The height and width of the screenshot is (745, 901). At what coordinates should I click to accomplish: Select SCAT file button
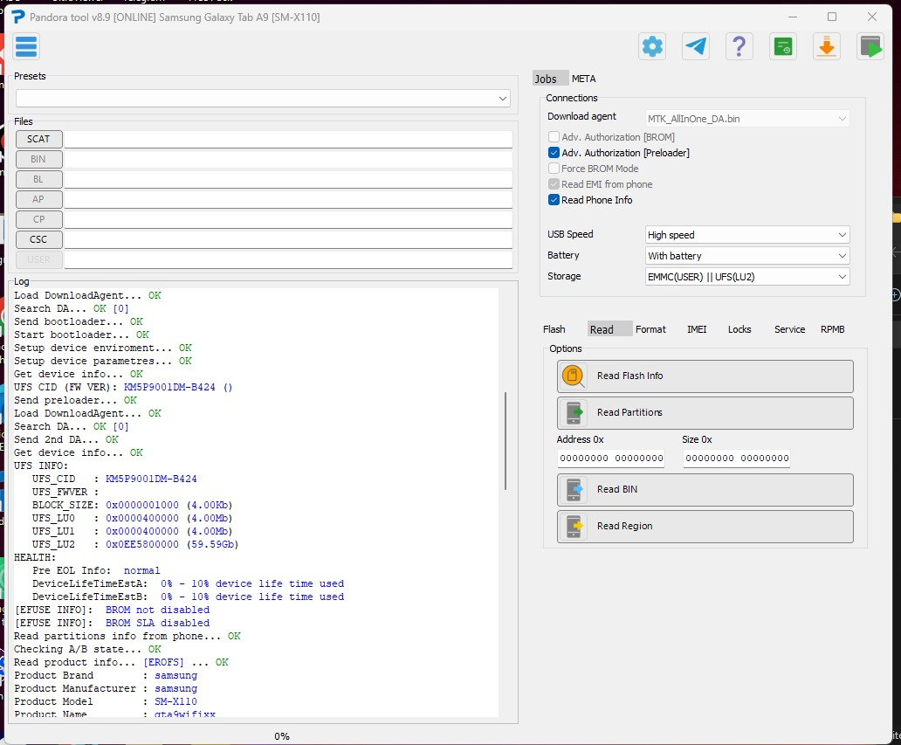coord(38,139)
